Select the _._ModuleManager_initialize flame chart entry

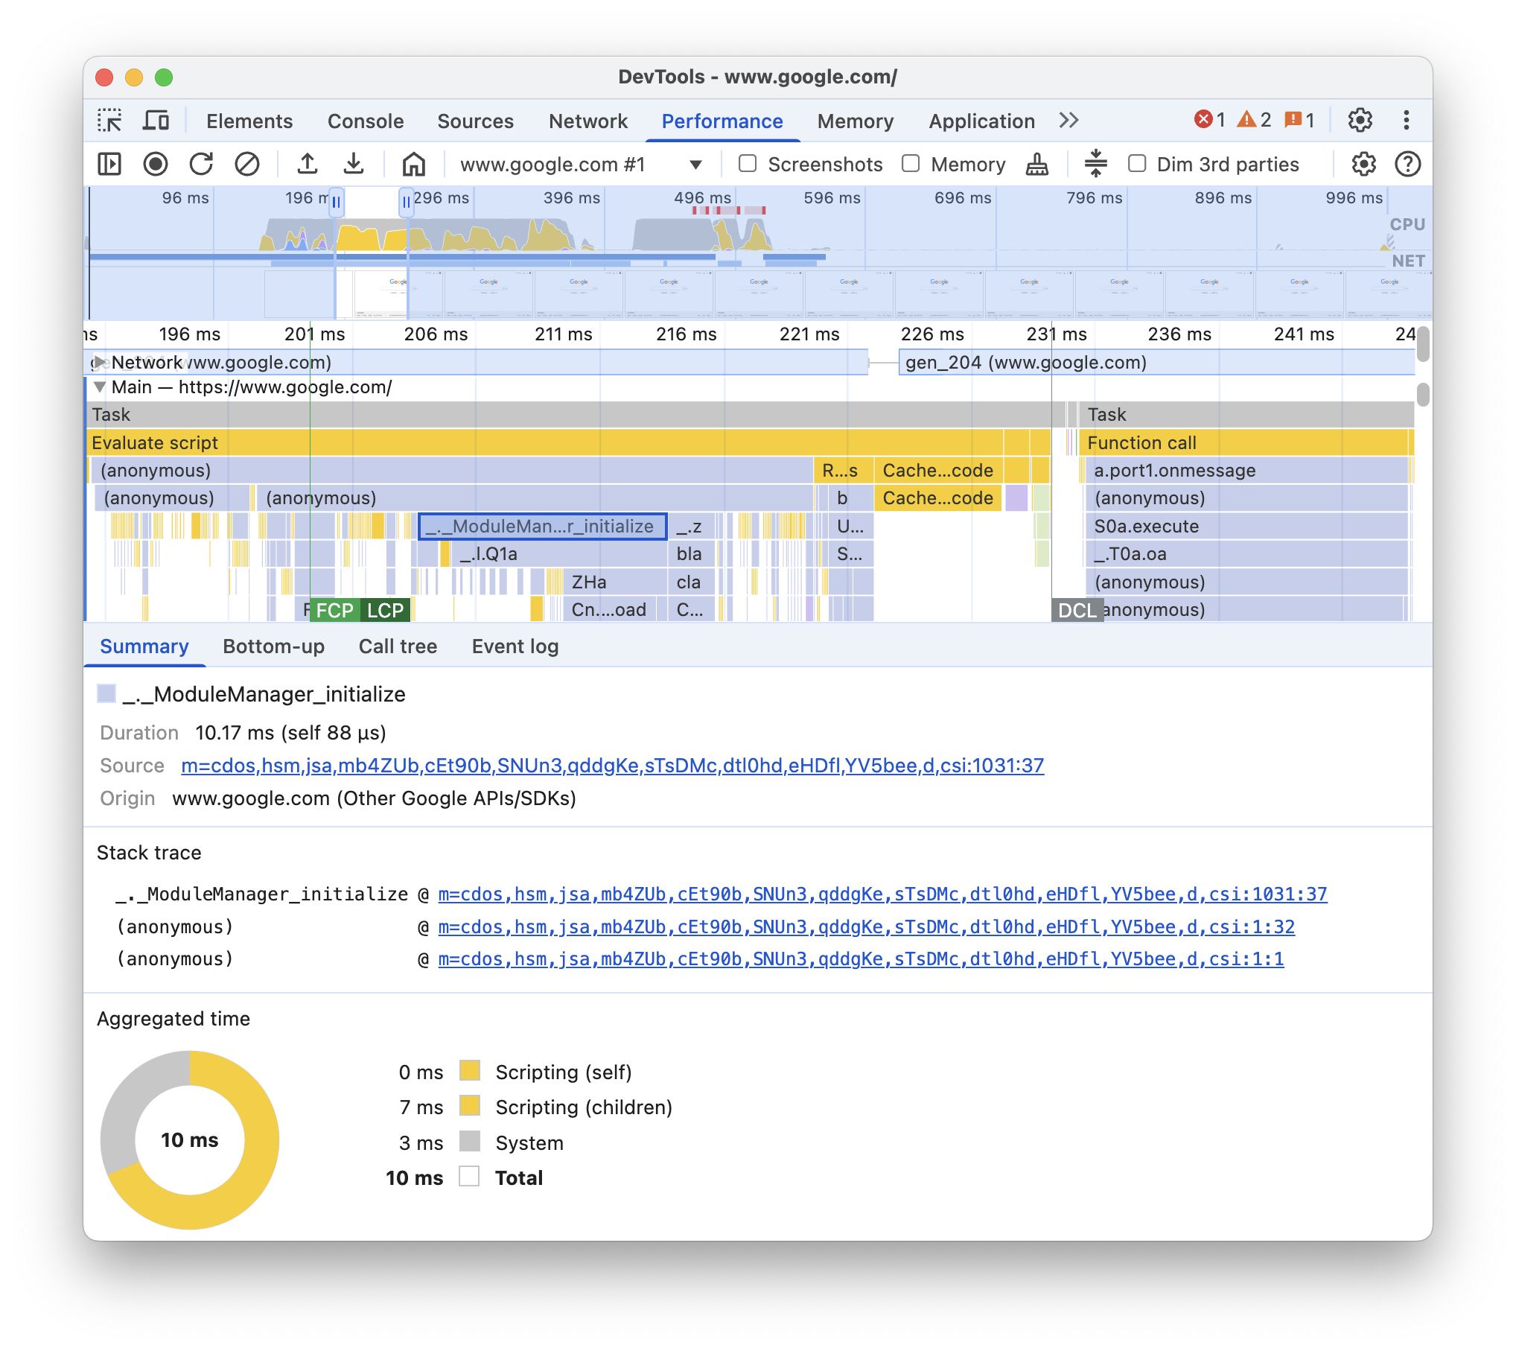click(x=543, y=527)
